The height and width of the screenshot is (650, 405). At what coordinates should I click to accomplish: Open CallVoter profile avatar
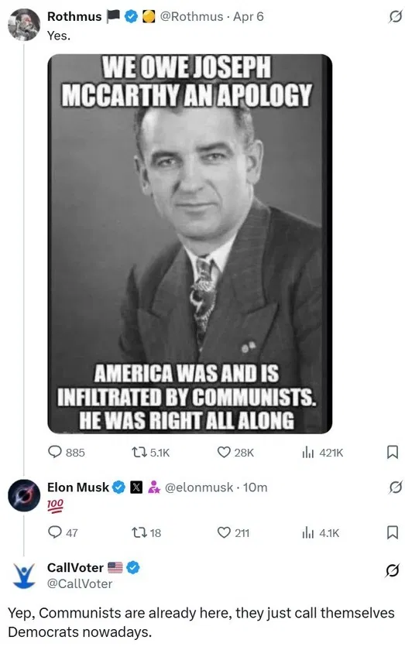(x=24, y=576)
